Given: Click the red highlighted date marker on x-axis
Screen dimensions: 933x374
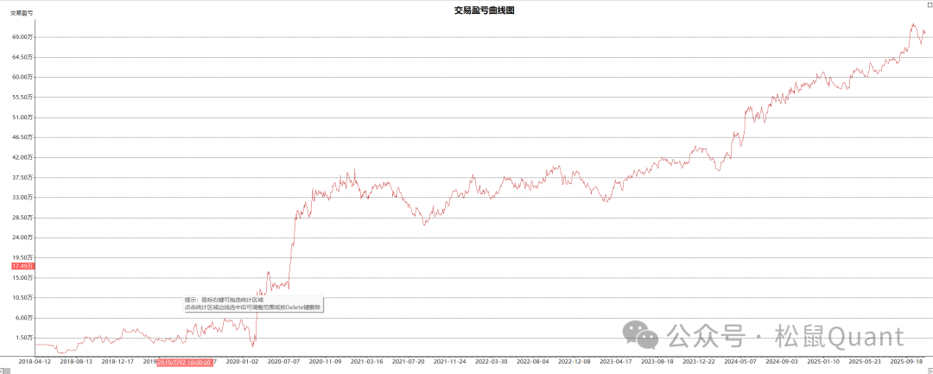Looking at the screenshot, I should [186, 362].
